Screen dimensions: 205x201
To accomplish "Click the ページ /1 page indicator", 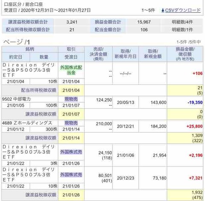I will tap(17, 42).
